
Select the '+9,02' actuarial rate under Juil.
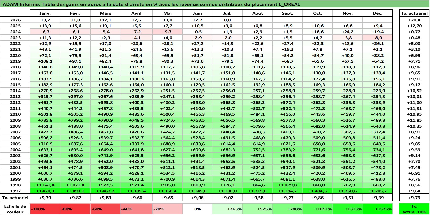(227, 198)
